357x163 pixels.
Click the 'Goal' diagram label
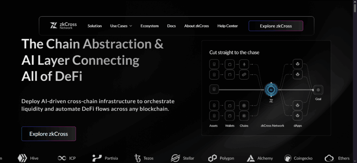318,99
